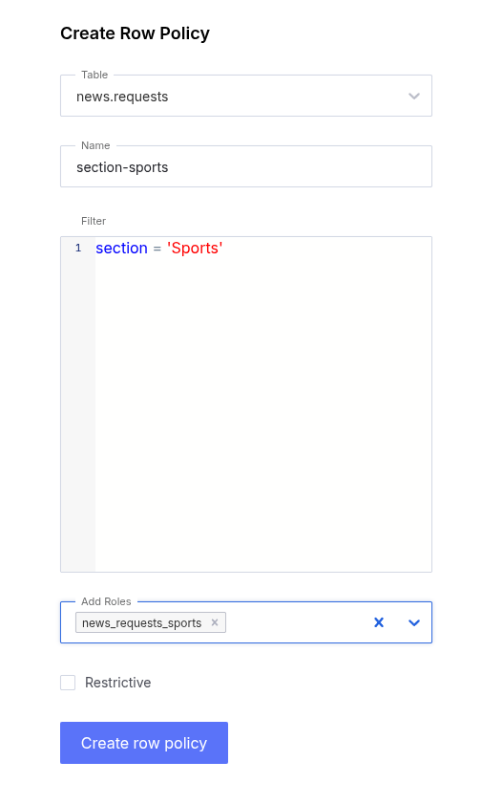Click the Create row policy button
The height and width of the screenshot is (805, 503).
point(144,742)
